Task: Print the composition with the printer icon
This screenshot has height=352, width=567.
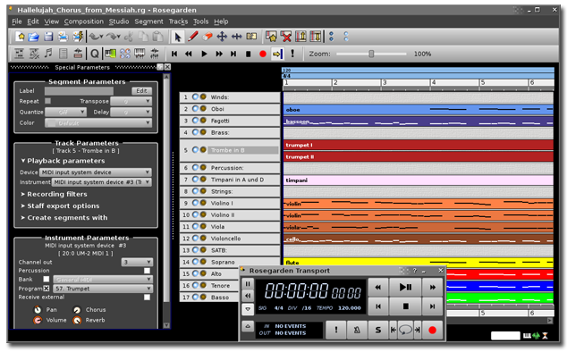Action: pyautogui.click(x=63, y=37)
